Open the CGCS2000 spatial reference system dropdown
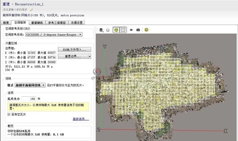Screen dimensions: 238x141 point(54,34)
